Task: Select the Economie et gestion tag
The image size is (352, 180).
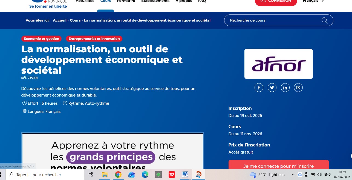Action: click(x=41, y=39)
